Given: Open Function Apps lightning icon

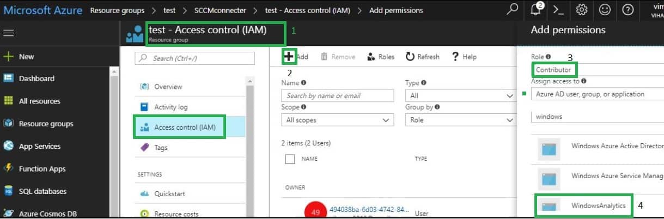Looking at the screenshot, I should (8, 168).
